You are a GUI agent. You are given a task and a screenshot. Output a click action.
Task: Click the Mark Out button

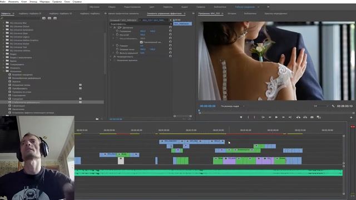tap(254, 117)
